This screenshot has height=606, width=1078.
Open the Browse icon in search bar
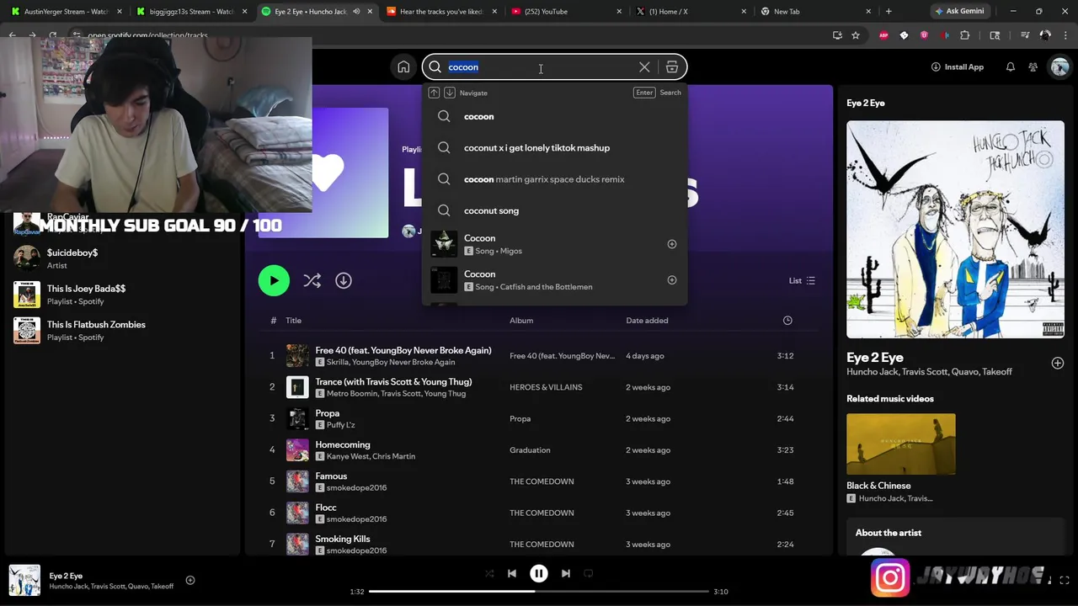coord(672,67)
